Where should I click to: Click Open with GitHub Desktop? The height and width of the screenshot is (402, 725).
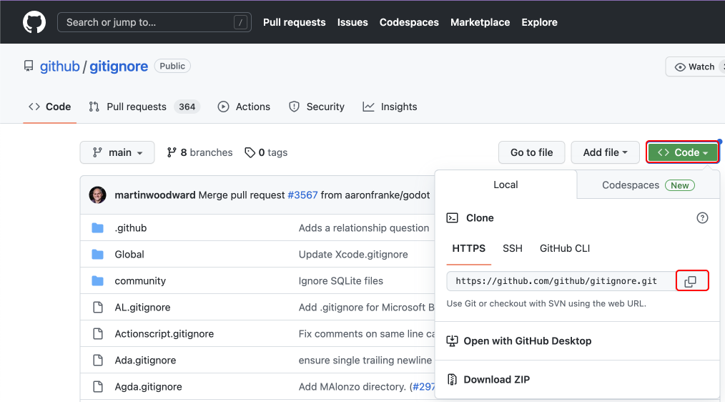point(528,341)
